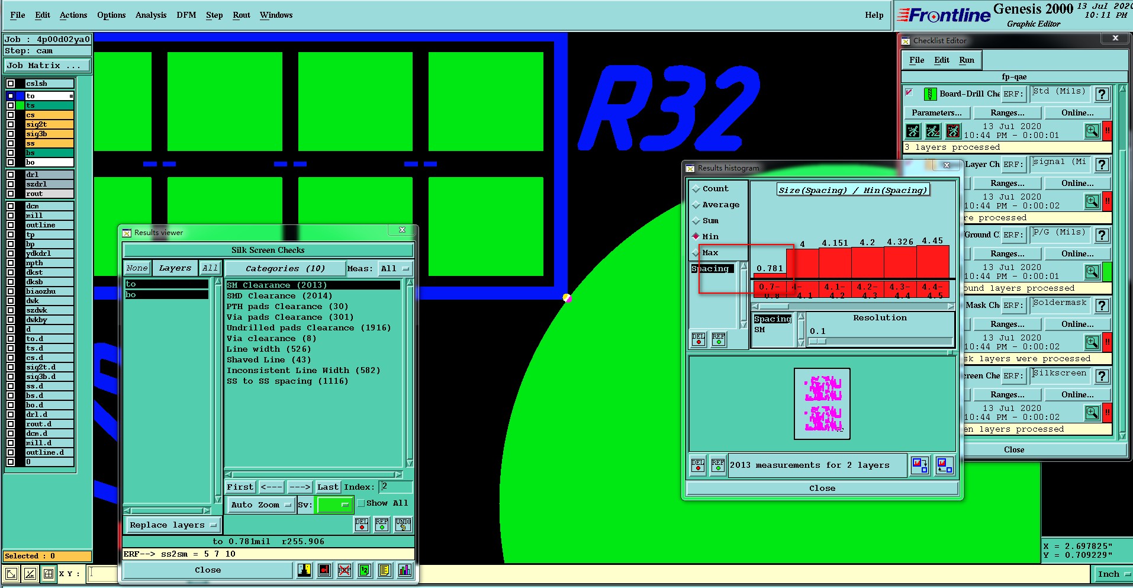Click REF icon in Results viewer
Viewport: 1133px width, 588px height.
click(x=382, y=524)
